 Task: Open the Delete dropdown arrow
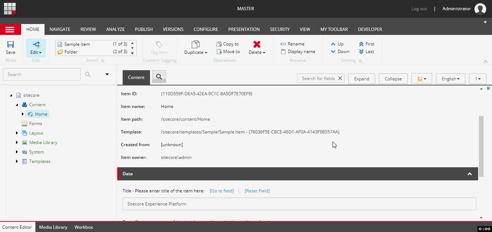[x=264, y=53]
